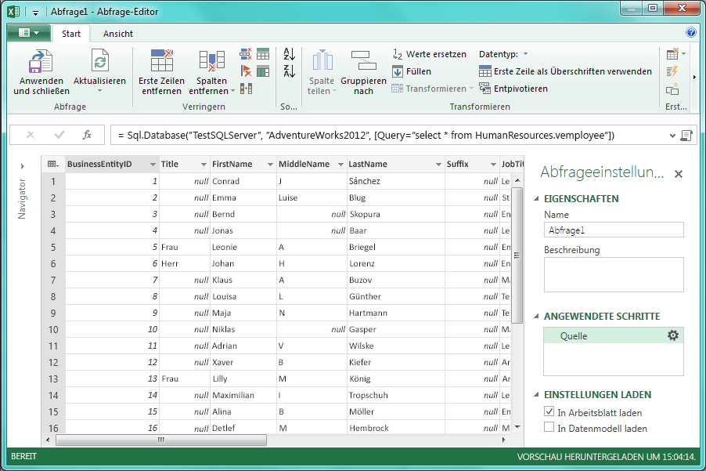
Task: Click the fx formula button
Action: click(x=87, y=135)
